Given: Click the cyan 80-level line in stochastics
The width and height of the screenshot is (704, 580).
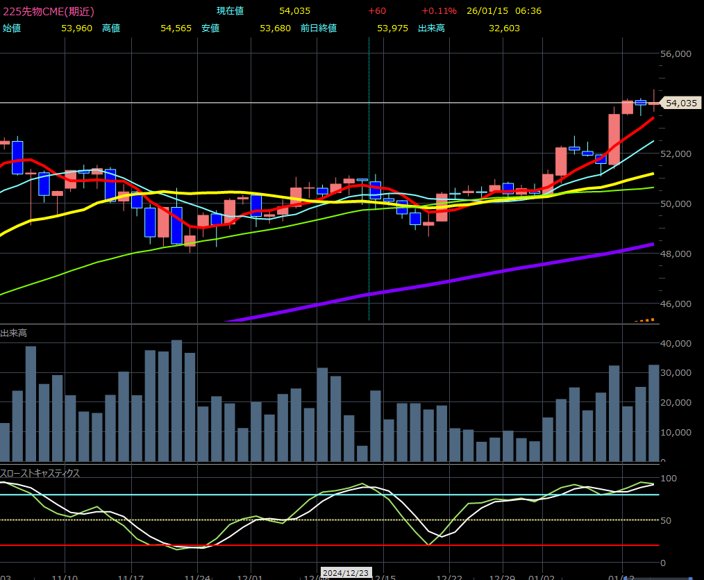Looking at the screenshot, I should coord(208,495).
